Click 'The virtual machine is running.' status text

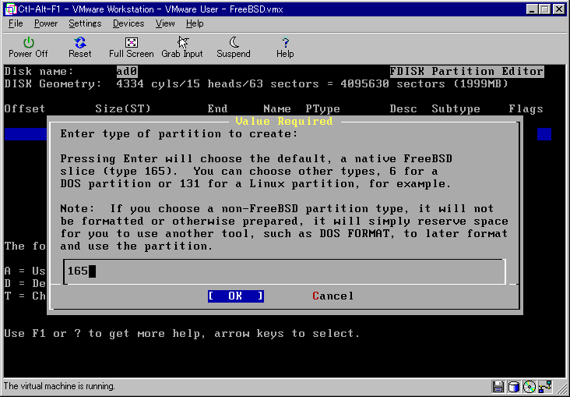(59, 386)
